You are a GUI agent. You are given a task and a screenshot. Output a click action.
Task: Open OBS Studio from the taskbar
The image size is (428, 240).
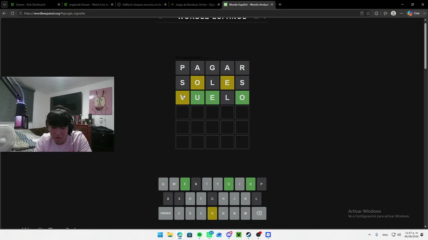(x=258, y=235)
